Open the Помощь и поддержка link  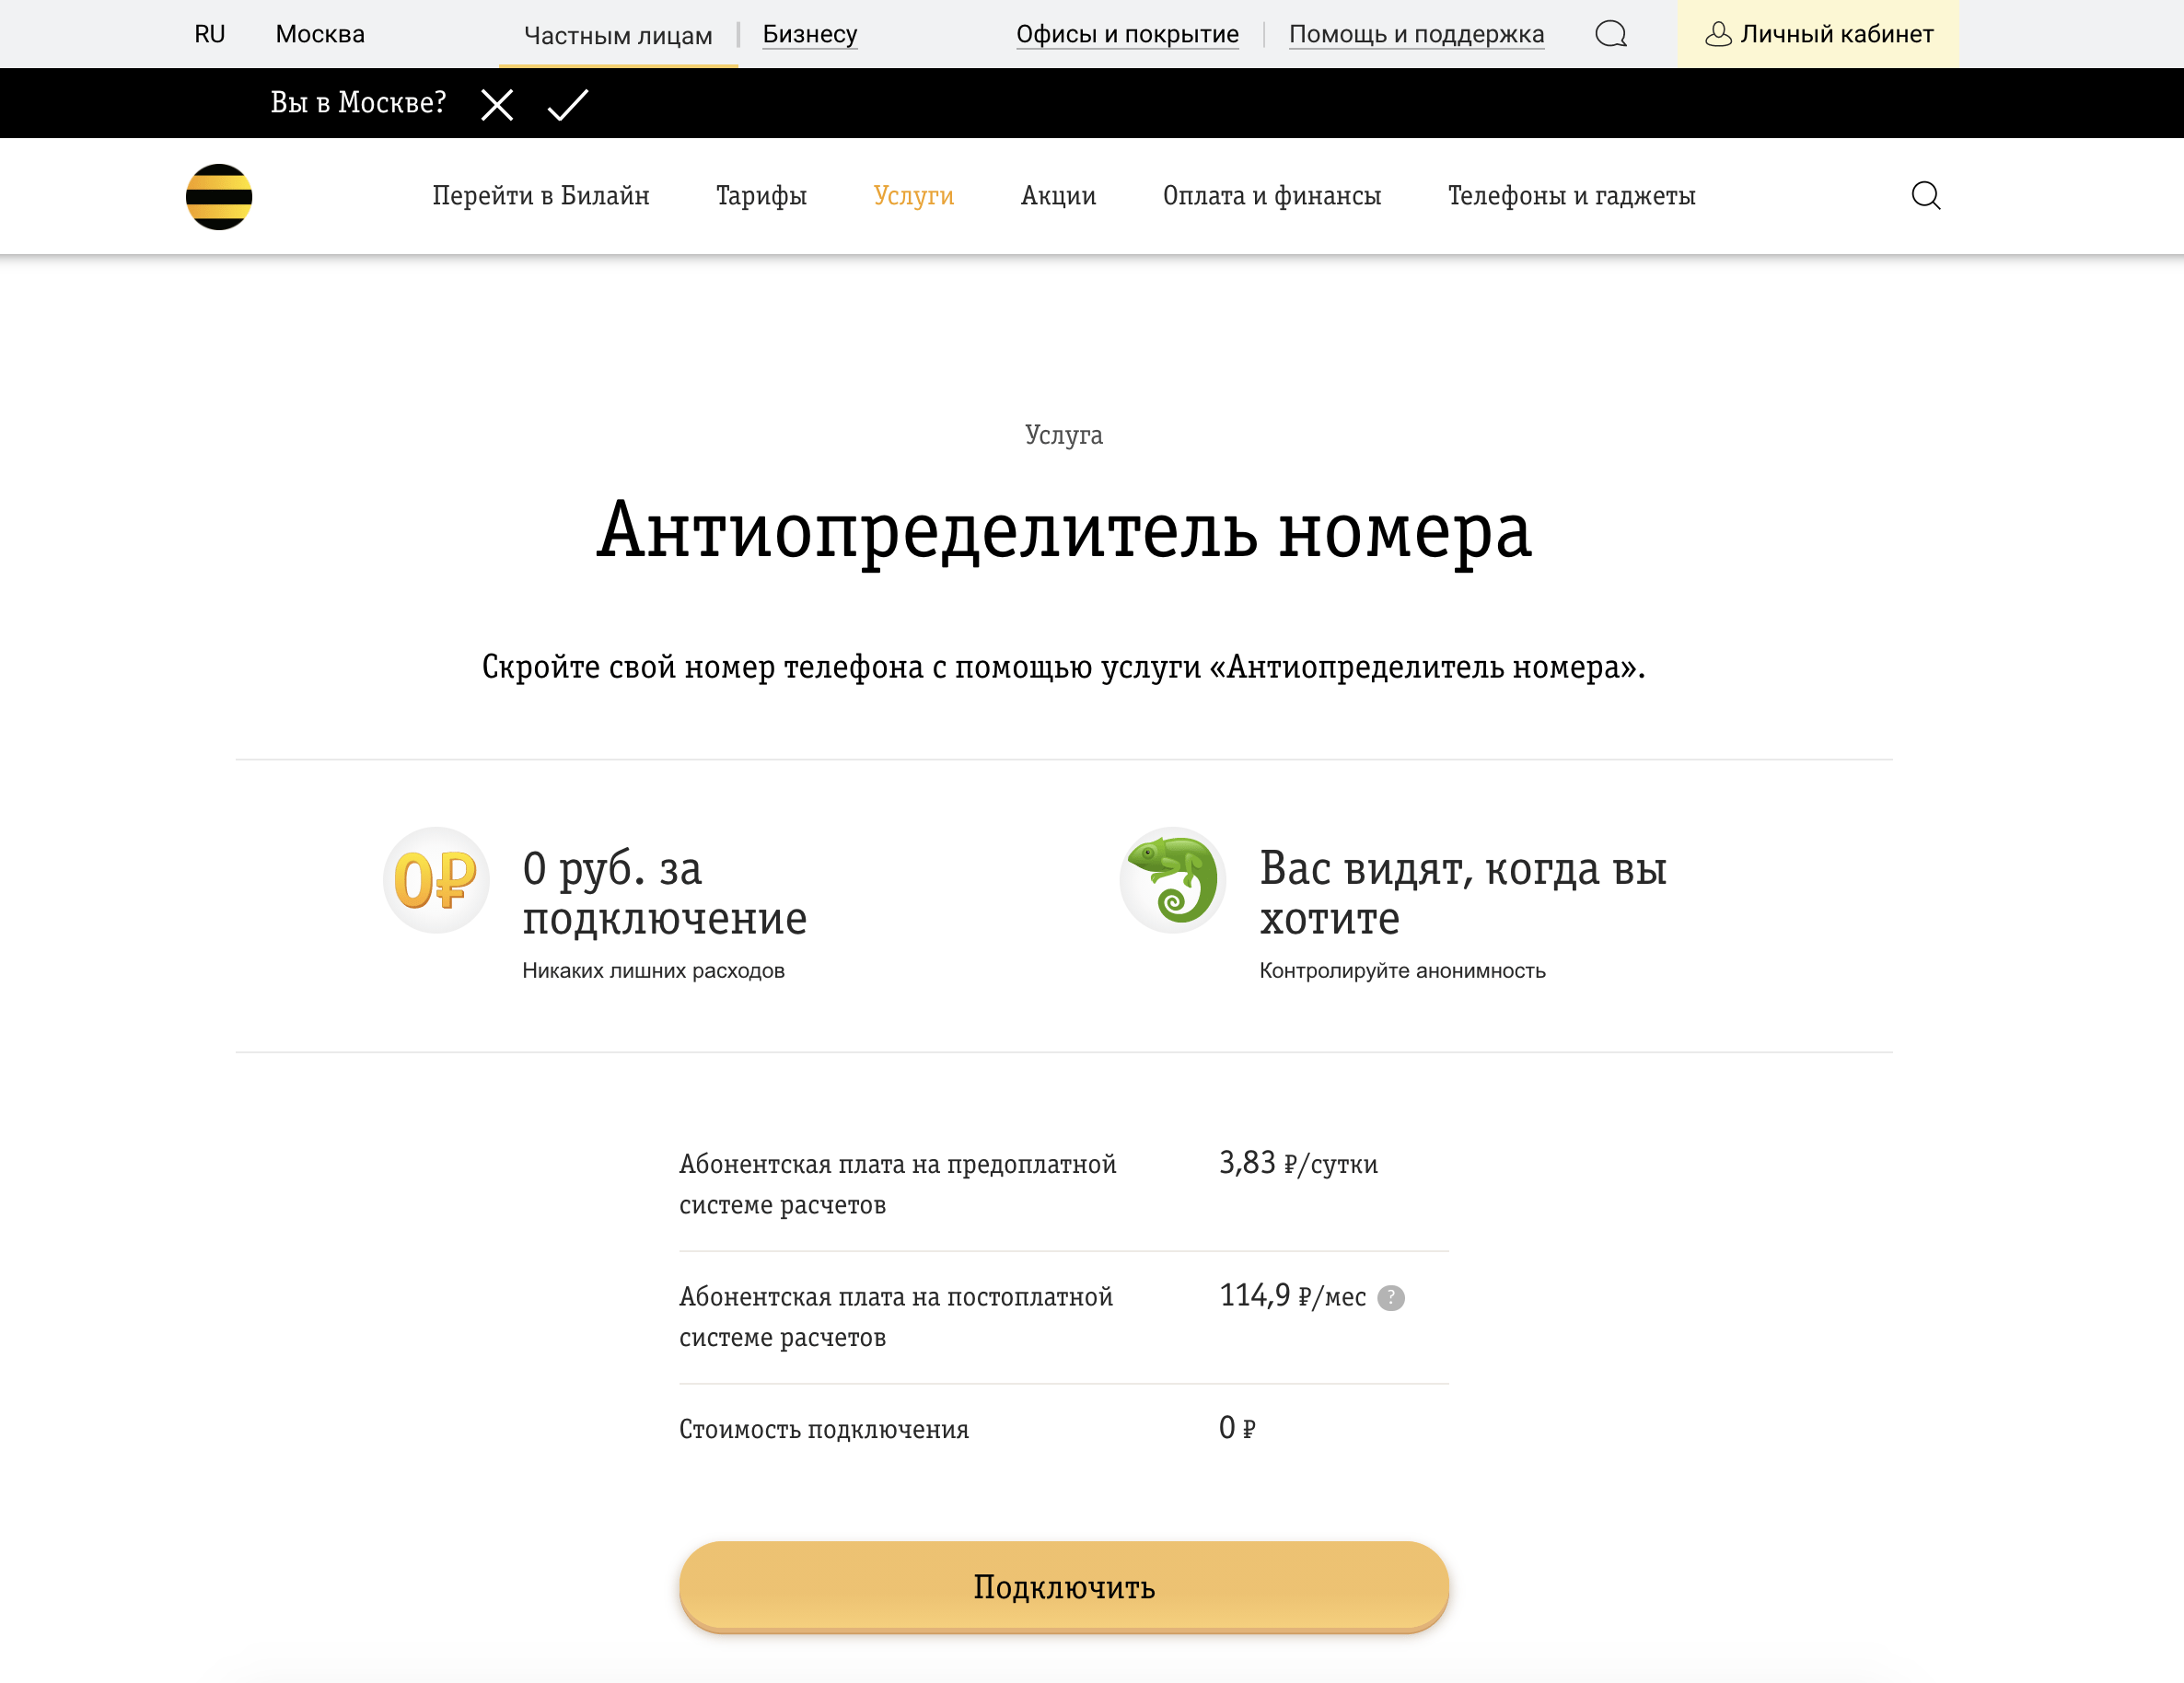(1416, 33)
